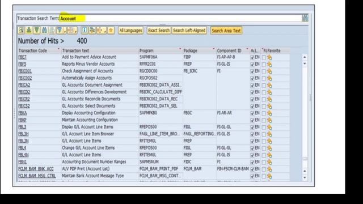Sort descending via toolbar icon

point(36,30)
